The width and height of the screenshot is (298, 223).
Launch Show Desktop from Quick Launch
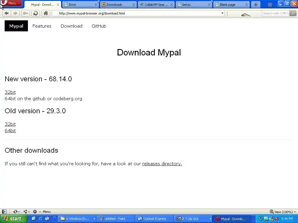[34, 219]
